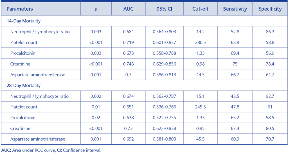Select the confidence interval 0.558-0.788
This screenshot has height=156, width=288.
pos(164,53)
